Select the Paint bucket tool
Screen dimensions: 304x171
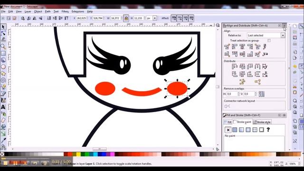[x=3, y=127]
